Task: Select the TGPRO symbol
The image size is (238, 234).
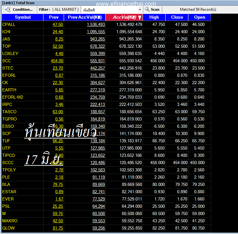Action: pos(9,119)
